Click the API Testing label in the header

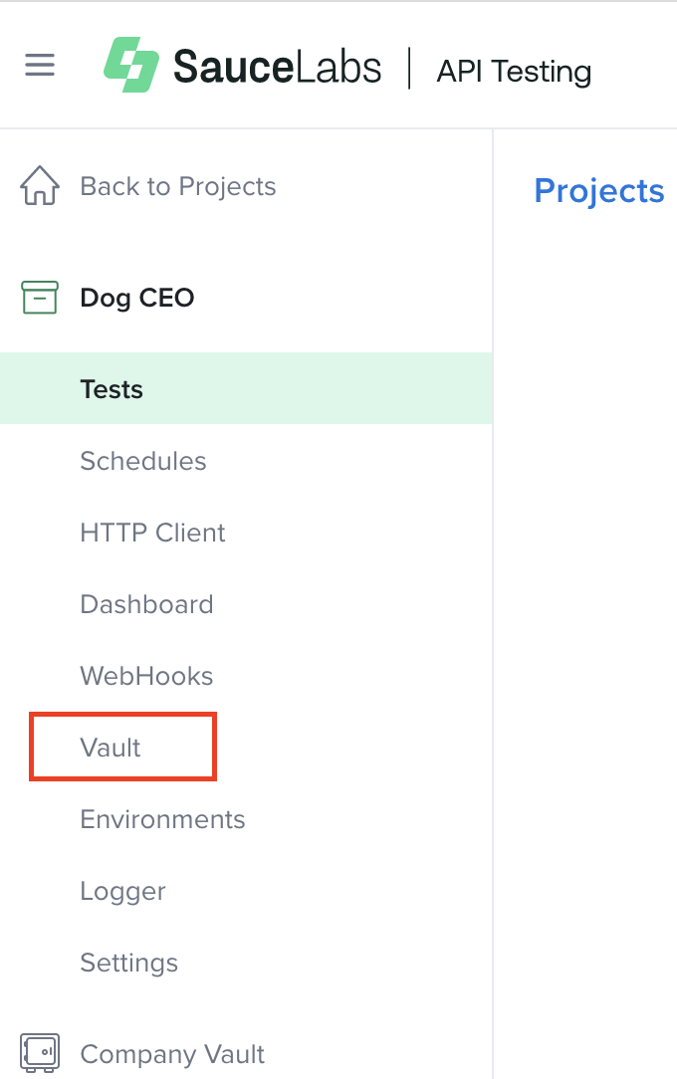[x=513, y=72]
